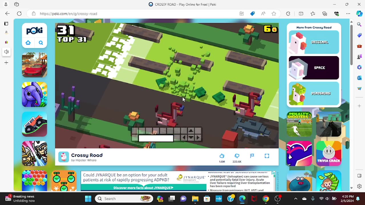Click shopping tag icon in address bar
This screenshot has width=365, height=205.
(x=252, y=14)
